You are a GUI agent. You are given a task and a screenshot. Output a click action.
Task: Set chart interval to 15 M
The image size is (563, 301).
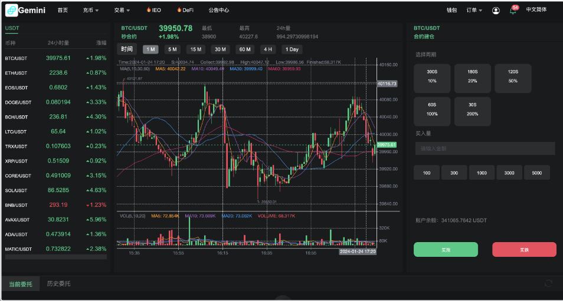(195, 49)
